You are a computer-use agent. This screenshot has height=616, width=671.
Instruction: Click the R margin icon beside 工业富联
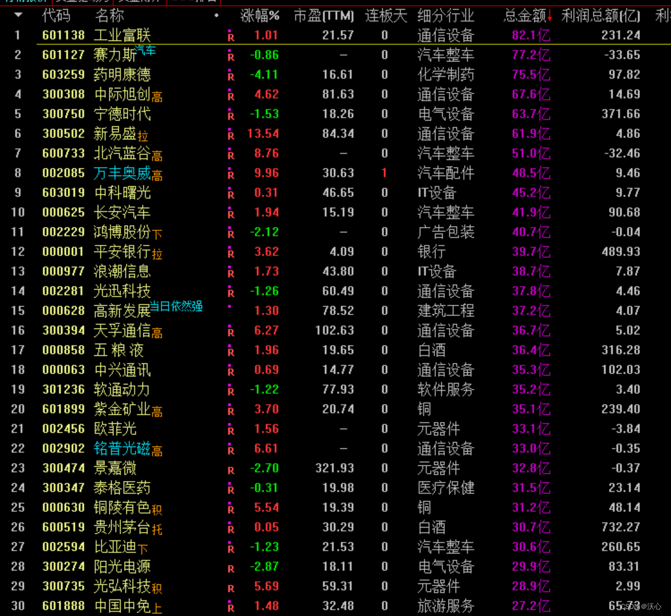(x=231, y=35)
